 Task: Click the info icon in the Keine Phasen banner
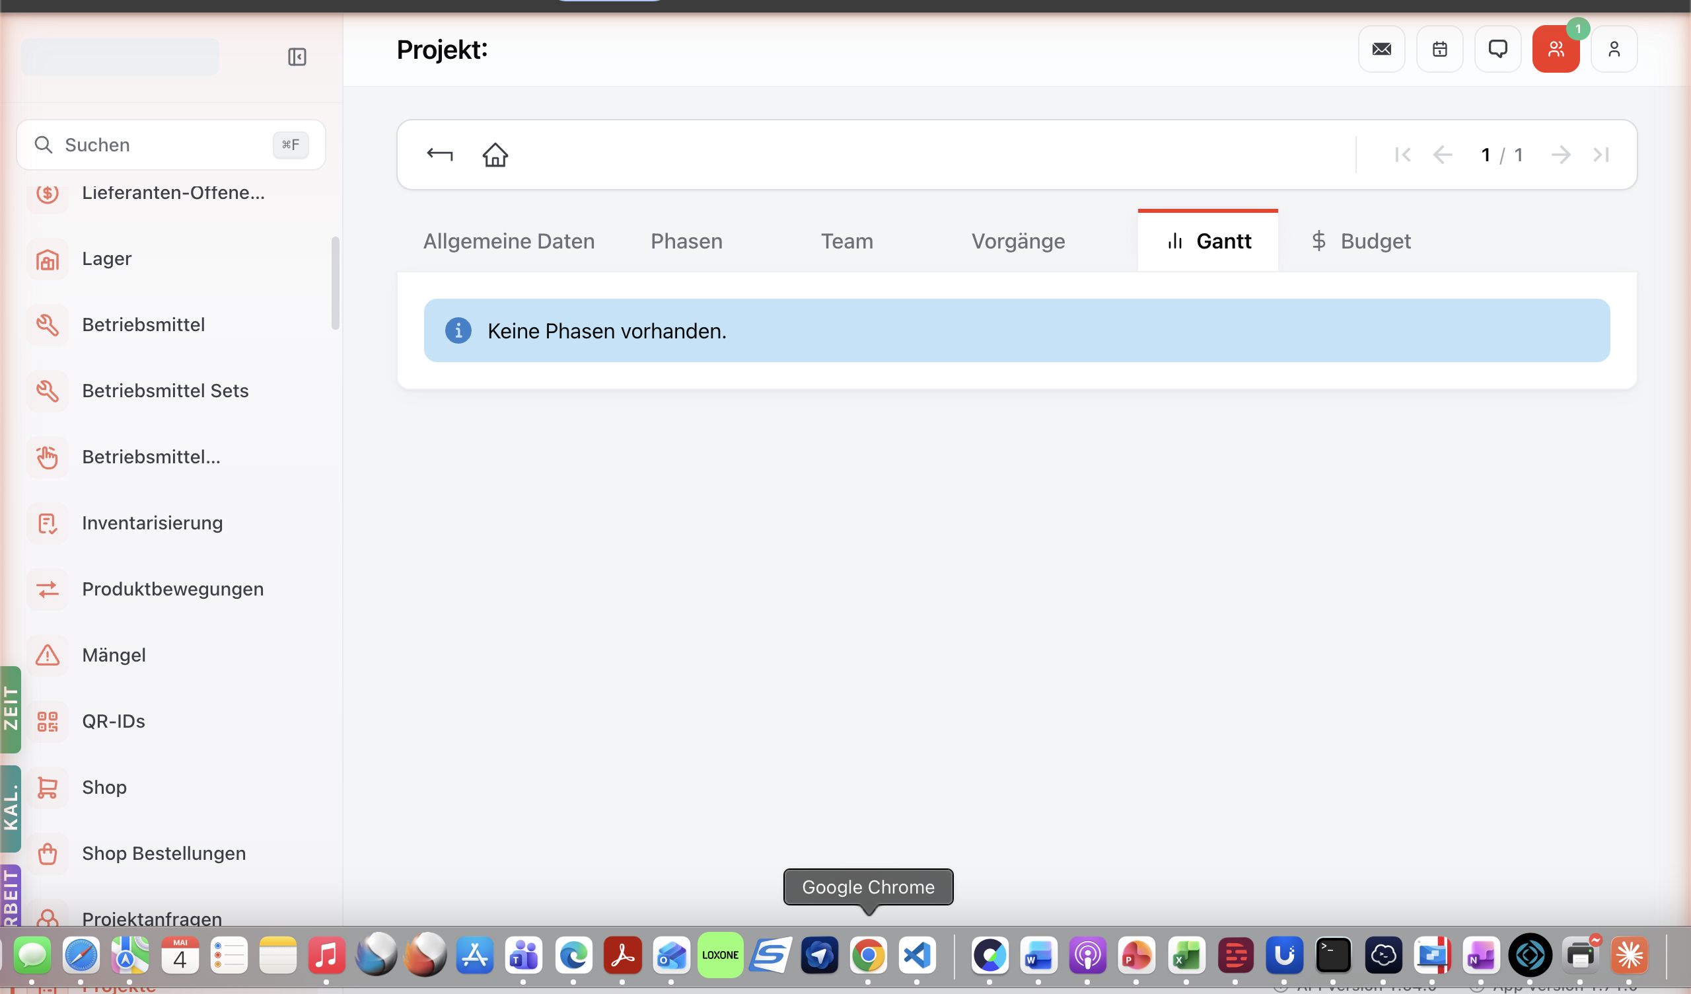[x=458, y=331]
